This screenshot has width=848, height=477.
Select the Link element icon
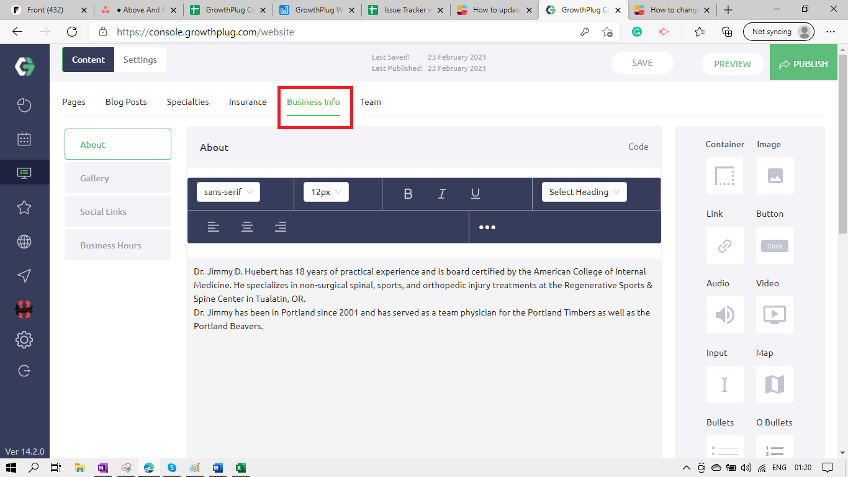[x=724, y=245]
